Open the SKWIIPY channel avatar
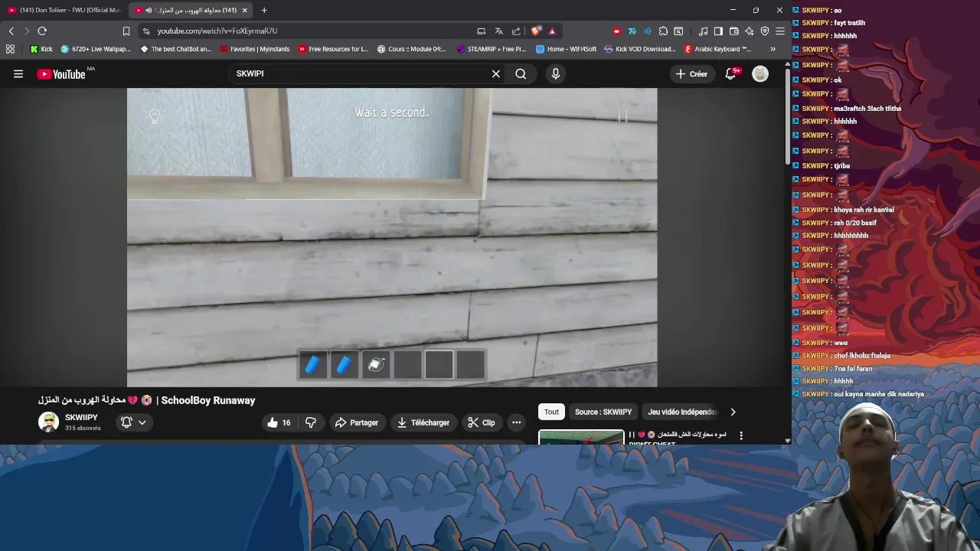 tap(48, 422)
